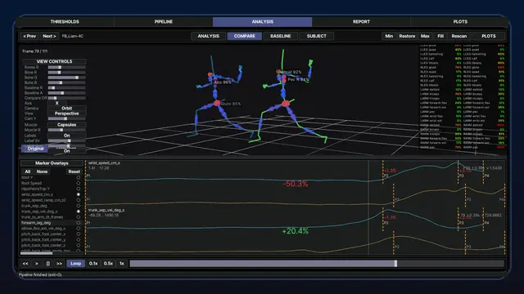Adjust the Label thr slider
The height and width of the screenshot is (294, 524).
coord(66,141)
